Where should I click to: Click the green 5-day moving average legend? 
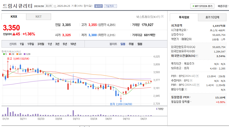pos(5,54)
